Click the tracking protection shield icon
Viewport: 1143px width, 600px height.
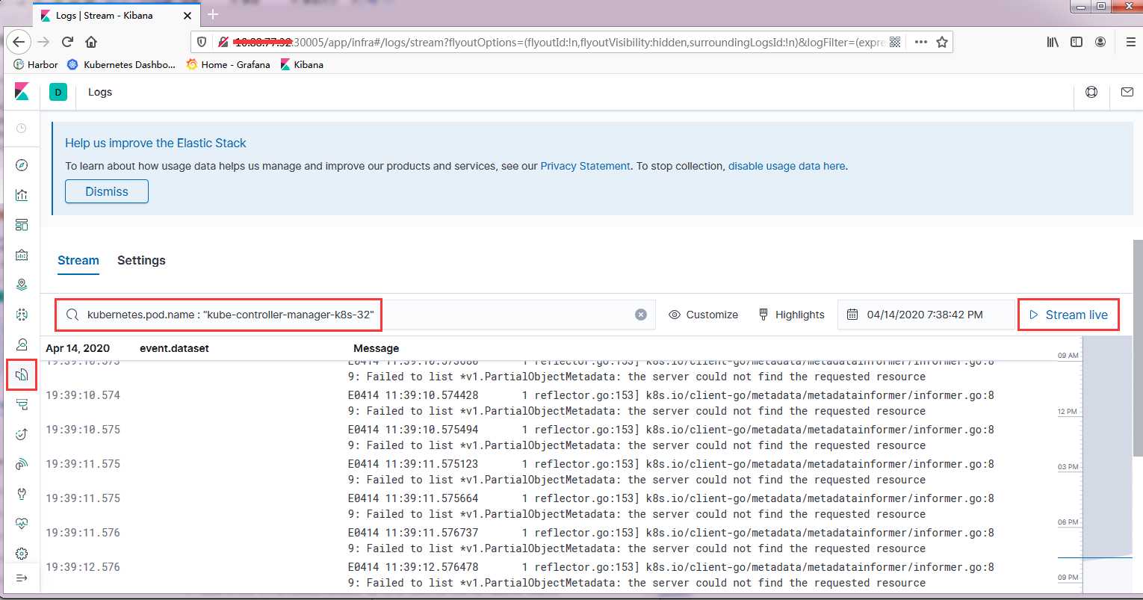203,42
